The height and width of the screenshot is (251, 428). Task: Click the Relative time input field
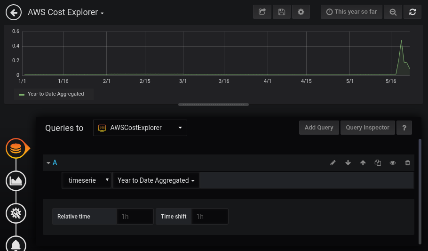(135, 217)
